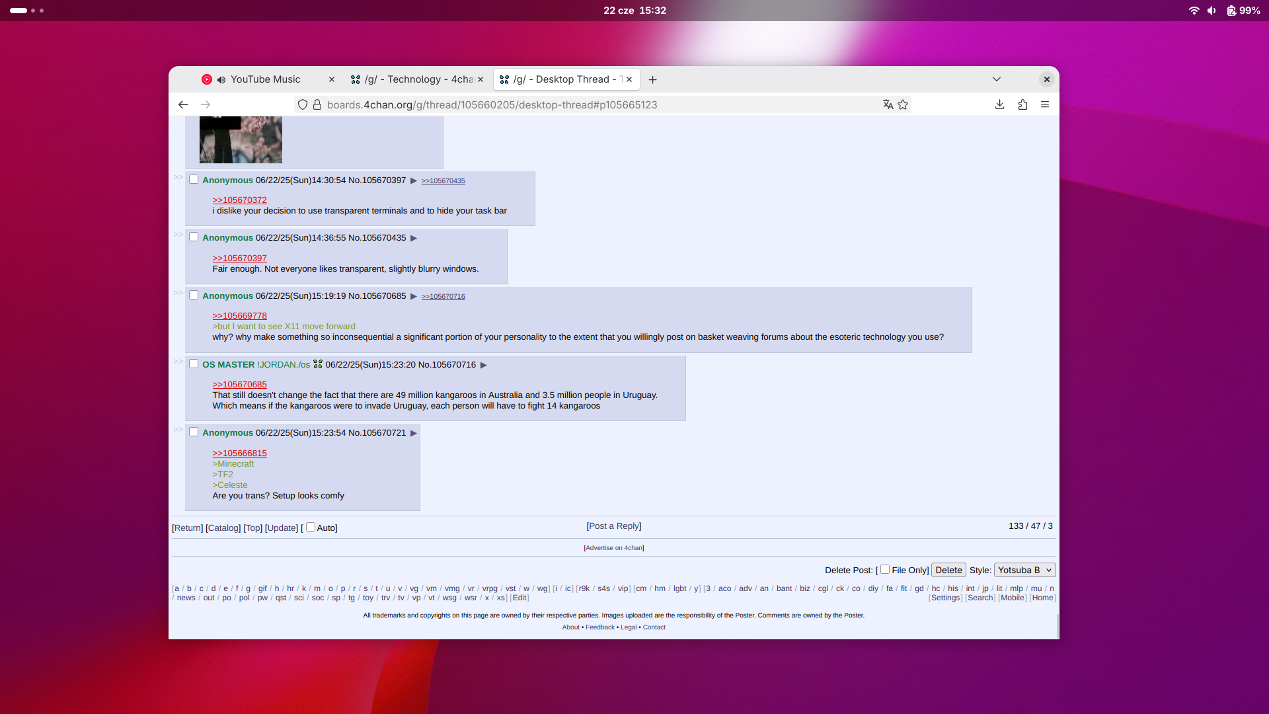Tick the checkbox on post No.105670721
Image resolution: width=1269 pixels, height=714 pixels.
(x=194, y=432)
